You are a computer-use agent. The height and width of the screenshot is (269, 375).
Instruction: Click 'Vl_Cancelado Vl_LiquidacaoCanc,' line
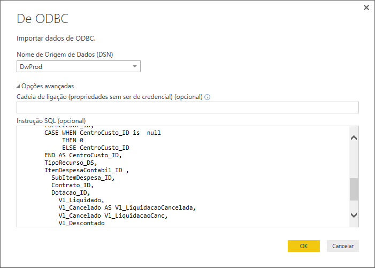113,216
